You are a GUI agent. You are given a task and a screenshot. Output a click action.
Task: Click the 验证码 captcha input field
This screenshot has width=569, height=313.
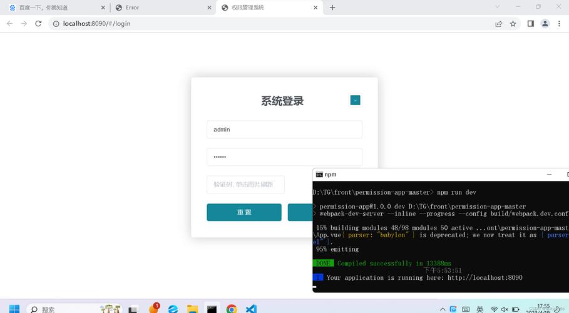tap(245, 185)
